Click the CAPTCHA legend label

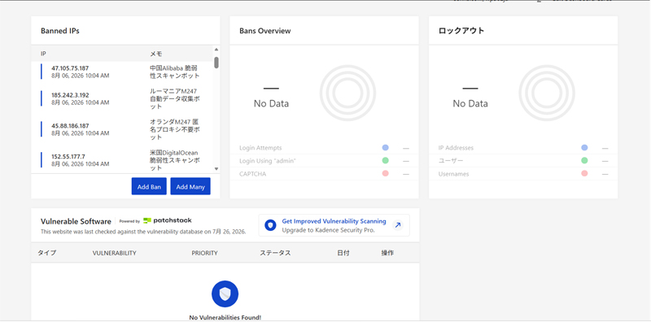[252, 174]
